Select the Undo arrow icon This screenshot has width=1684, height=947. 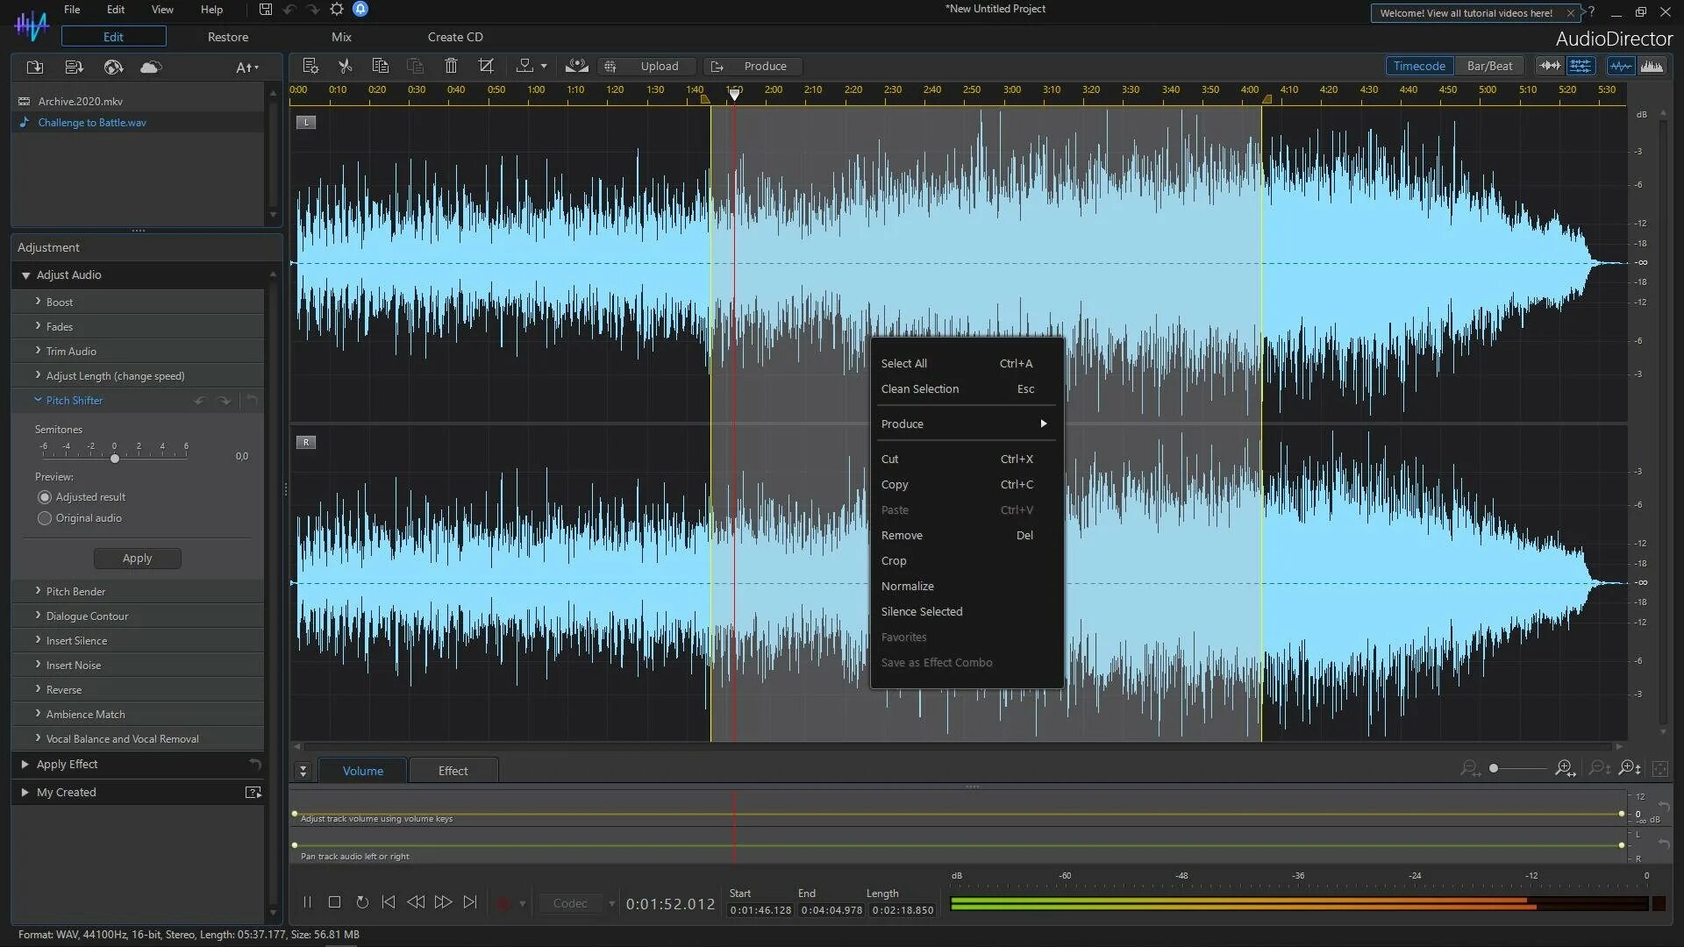pos(289,10)
